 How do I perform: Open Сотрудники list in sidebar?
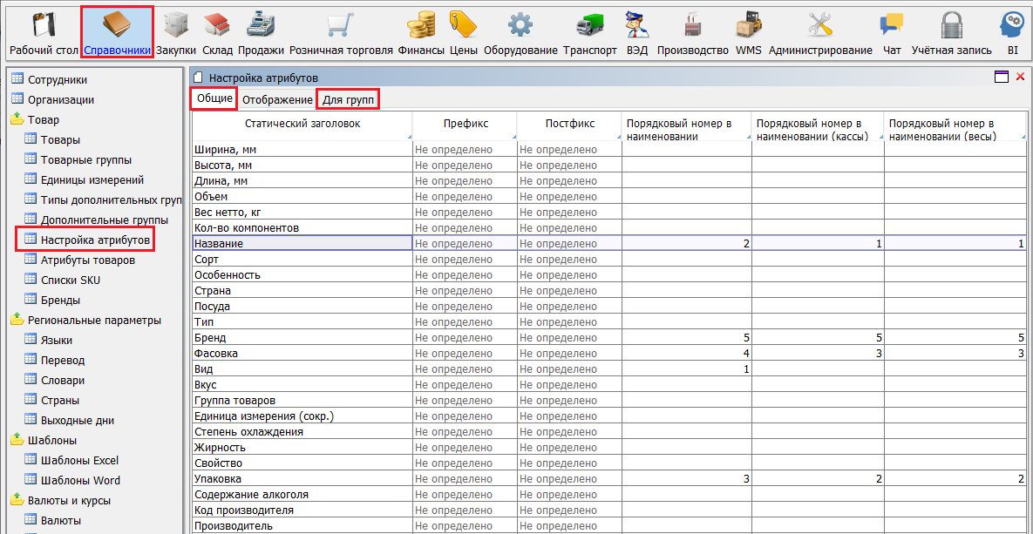click(58, 80)
